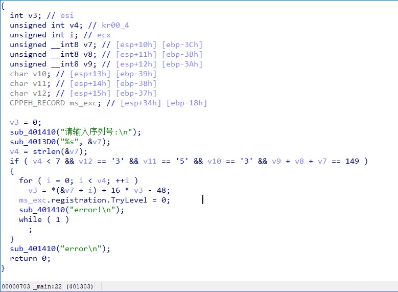Click the 'v10 == '3'' comparison
The width and height of the screenshot is (398, 292).
point(230,161)
